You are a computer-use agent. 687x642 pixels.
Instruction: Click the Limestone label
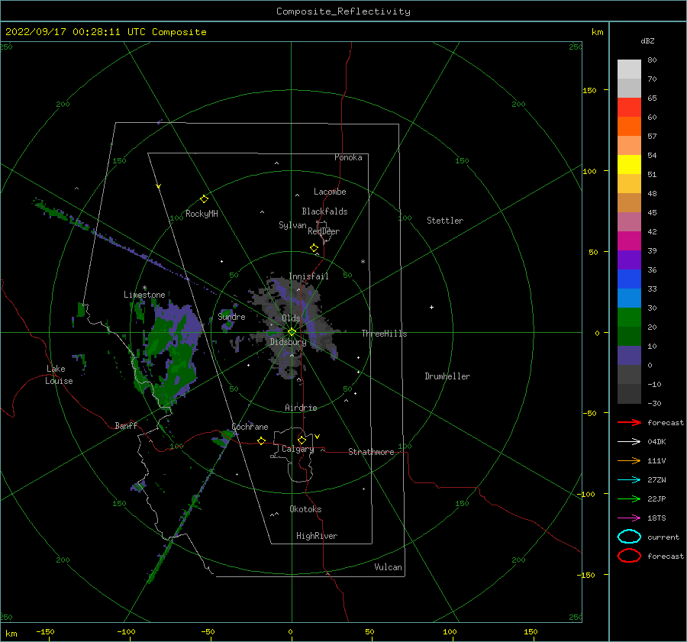pyautogui.click(x=144, y=295)
